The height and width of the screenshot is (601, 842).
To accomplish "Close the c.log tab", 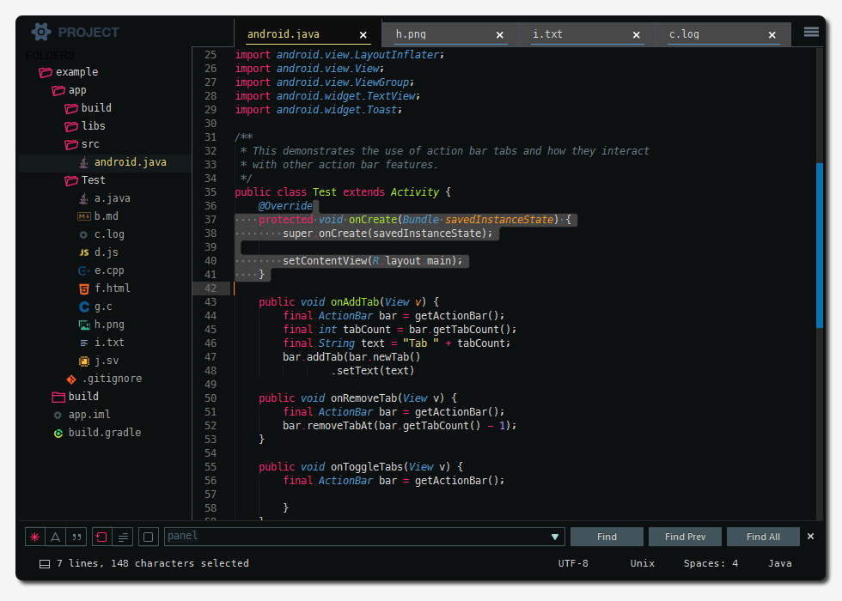I will (x=772, y=35).
